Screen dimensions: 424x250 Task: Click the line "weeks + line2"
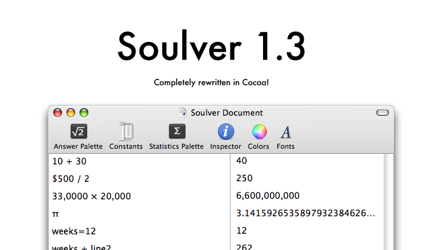click(x=81, y=247)
